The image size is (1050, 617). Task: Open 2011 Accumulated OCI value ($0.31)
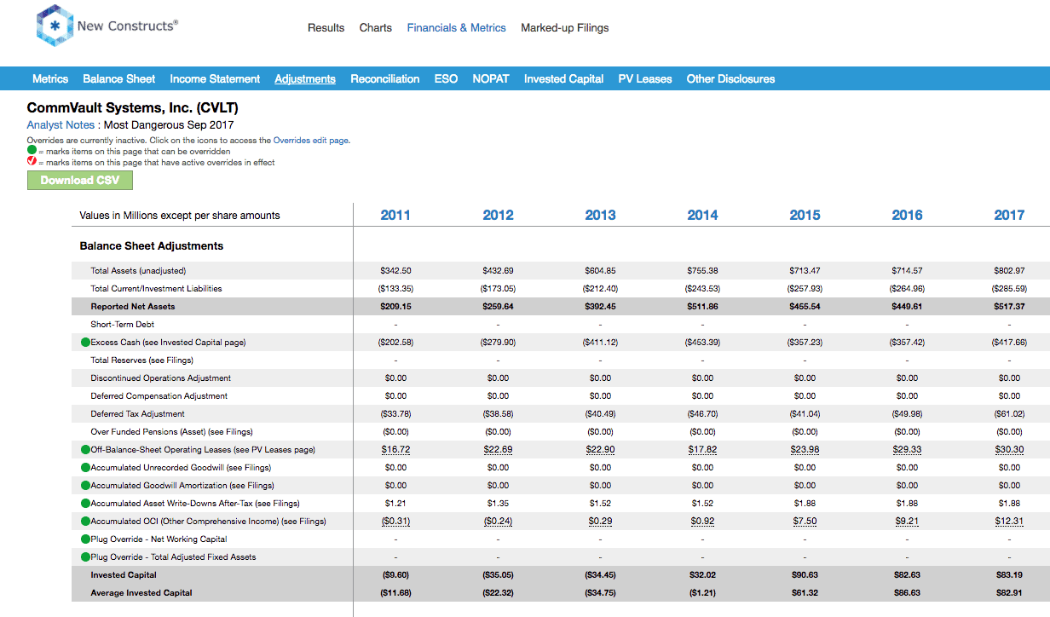point(396,522)
